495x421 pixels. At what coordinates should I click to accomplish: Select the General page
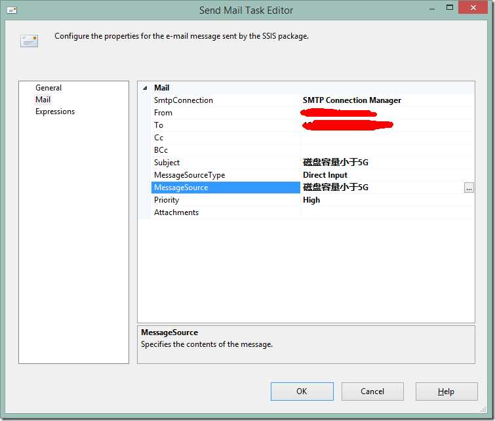(x=49, y=88)
